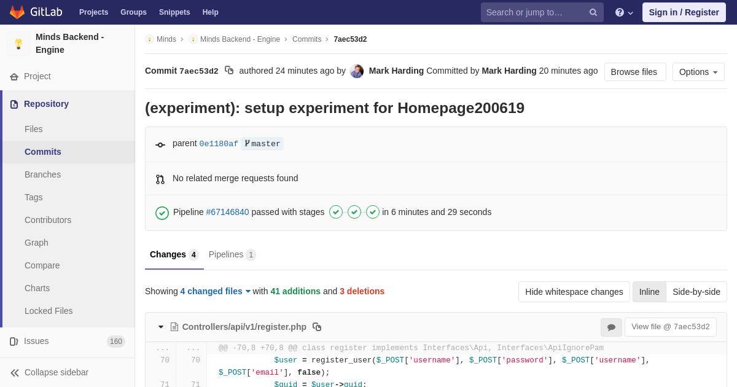
Task: Click the parent commit icon
Action: point(160,144)
